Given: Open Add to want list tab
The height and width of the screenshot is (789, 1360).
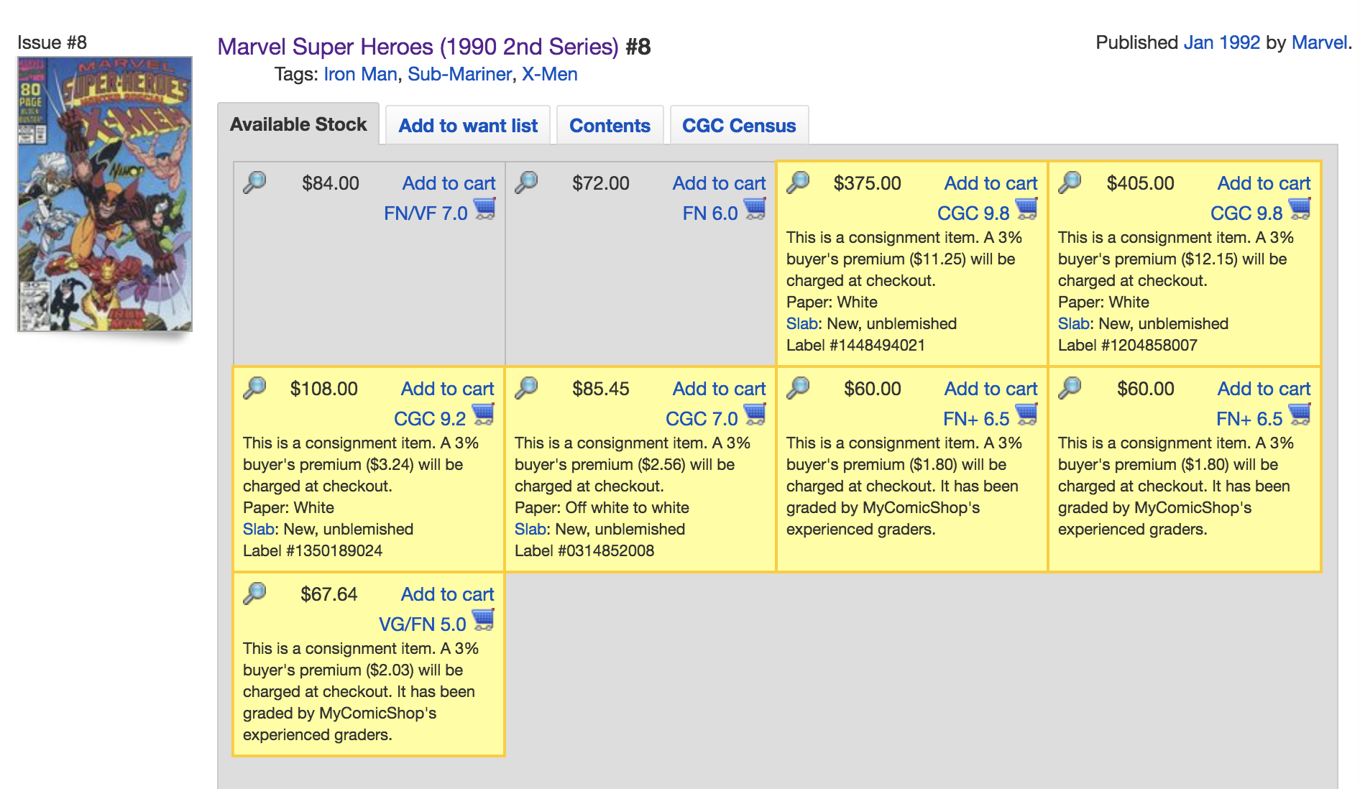Looking at the screenshot, I should 468,126.
